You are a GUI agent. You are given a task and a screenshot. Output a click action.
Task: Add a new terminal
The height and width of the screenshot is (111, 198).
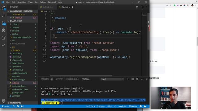pos(128,79)
